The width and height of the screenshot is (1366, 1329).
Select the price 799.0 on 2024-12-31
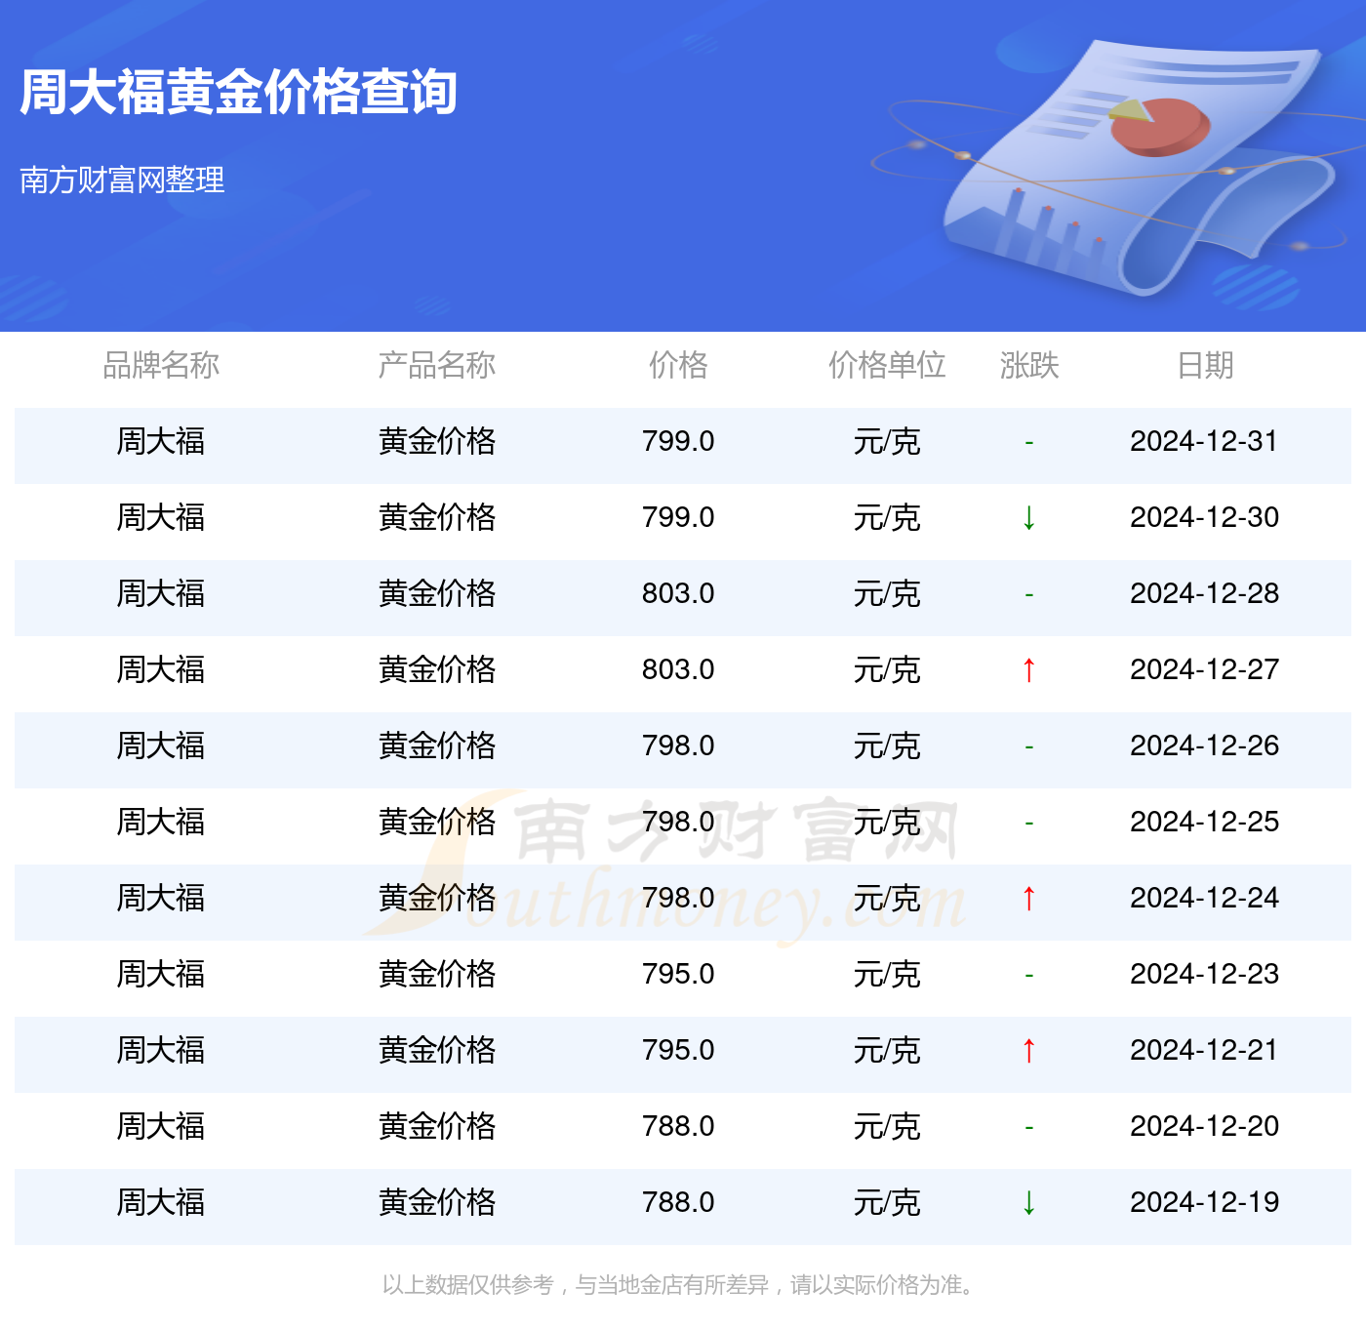coord(677,442)
